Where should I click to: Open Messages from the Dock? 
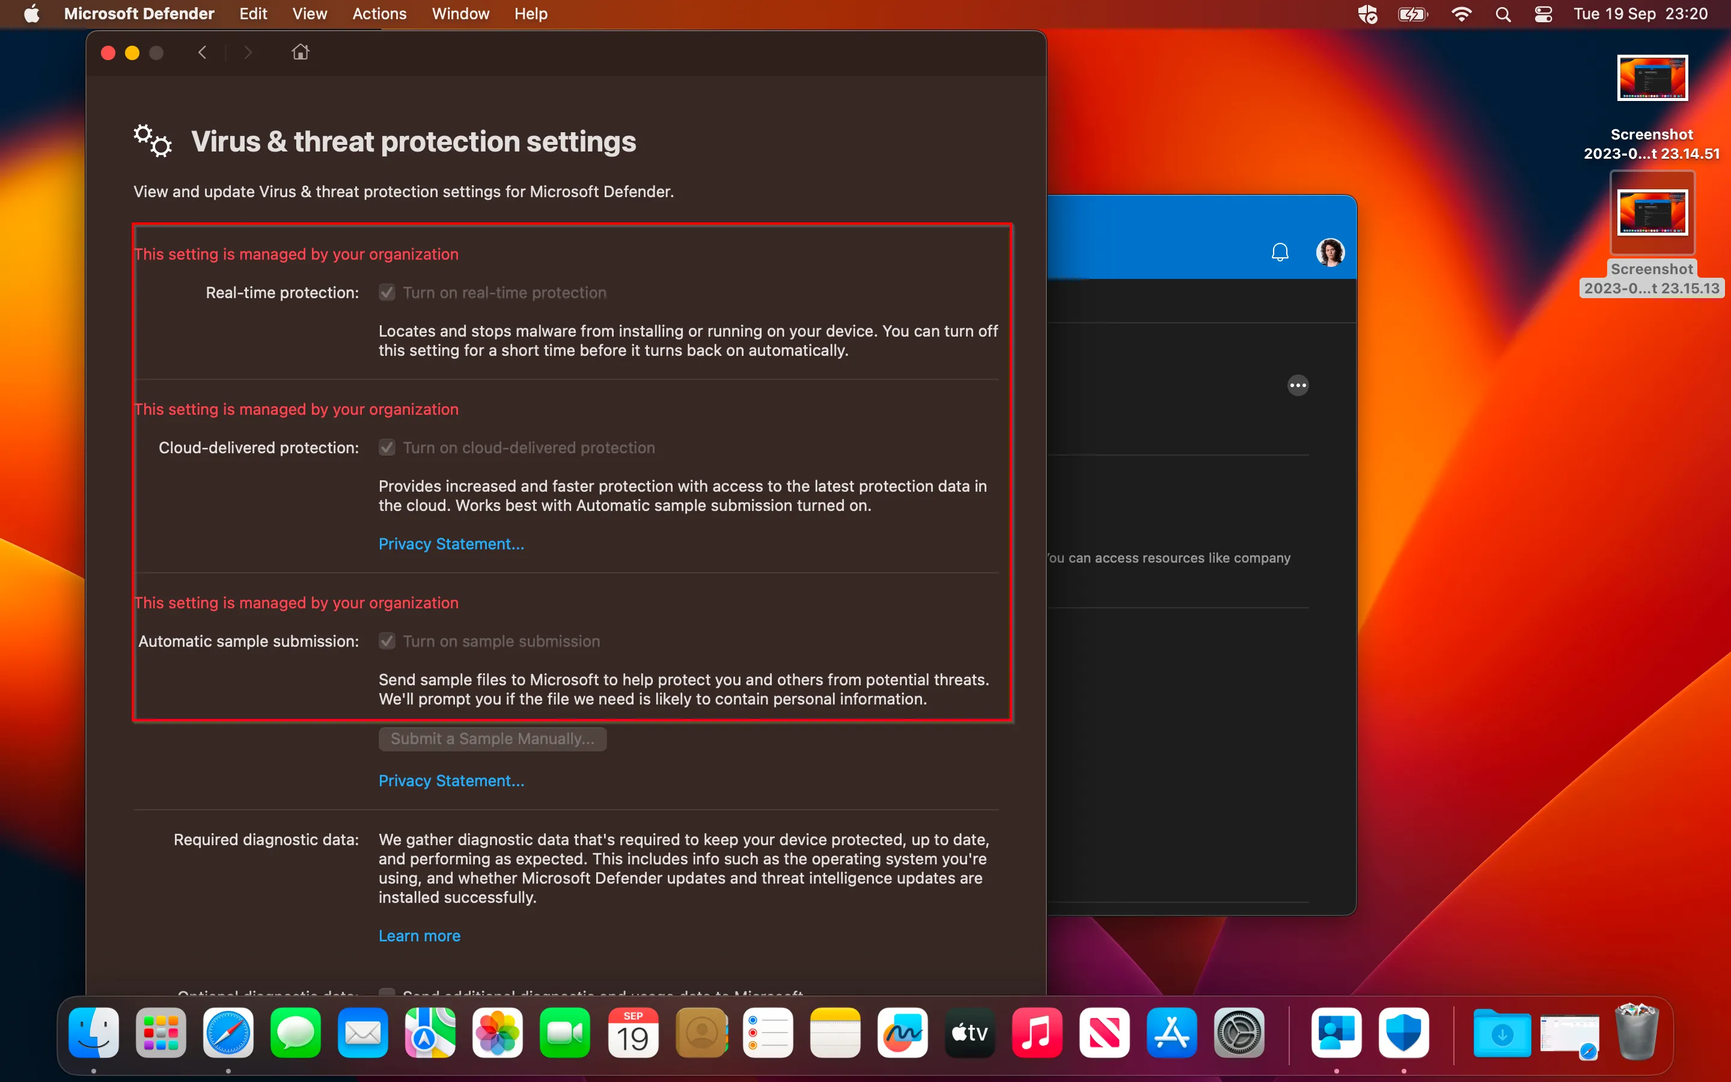pyautogui.click(x=296, y=1033)
